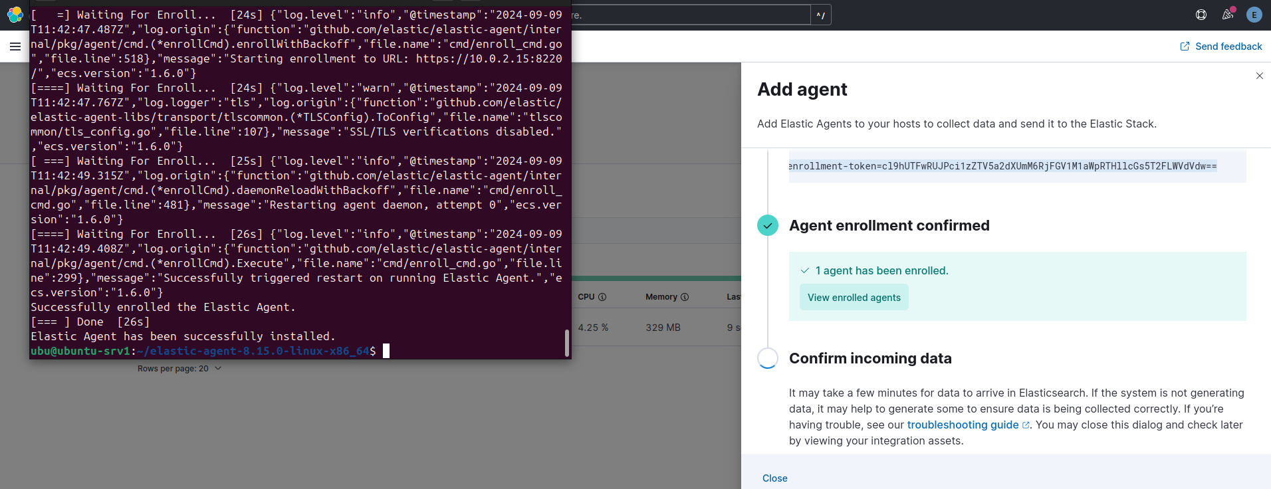Click the "1 agent has been enrolled." message
This screenshot has width=1271, height=489.
[882, 271]
